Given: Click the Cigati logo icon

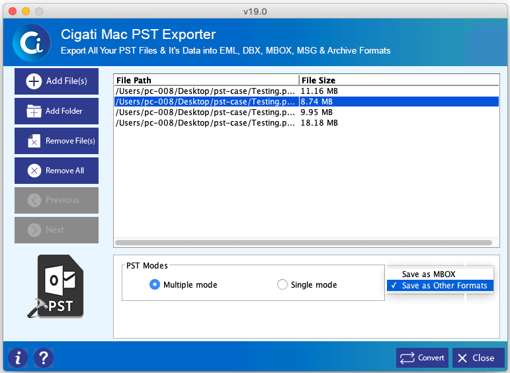Looking at the screenshot, I should click(x=32, y=42).
